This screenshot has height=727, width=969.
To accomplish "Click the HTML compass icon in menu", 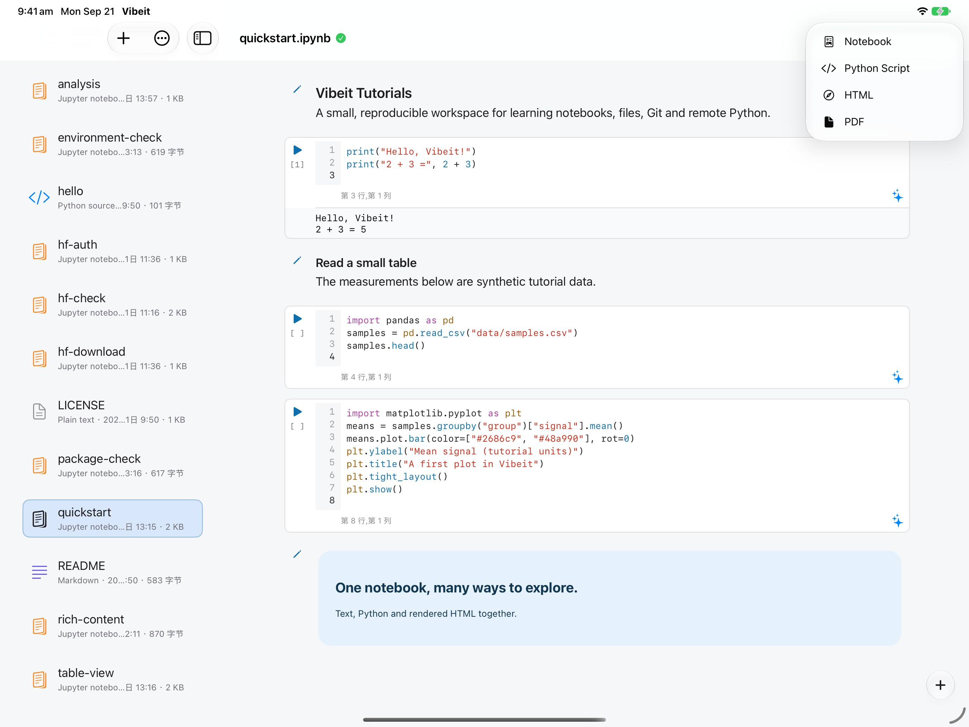I will point(829,95).
